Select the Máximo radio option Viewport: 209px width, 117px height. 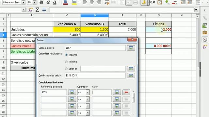pyautogui.click(x=66, y=55)
